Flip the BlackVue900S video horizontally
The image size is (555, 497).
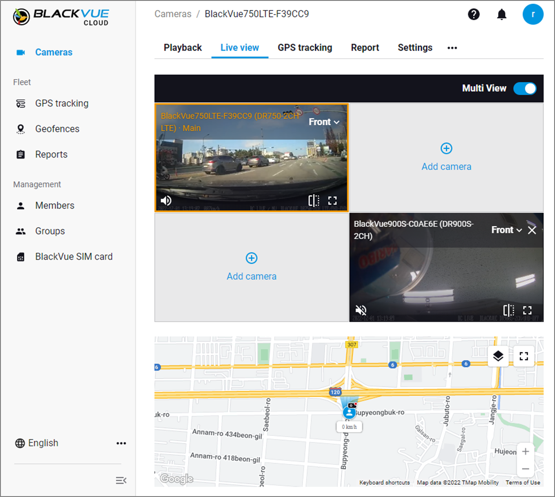508,310
